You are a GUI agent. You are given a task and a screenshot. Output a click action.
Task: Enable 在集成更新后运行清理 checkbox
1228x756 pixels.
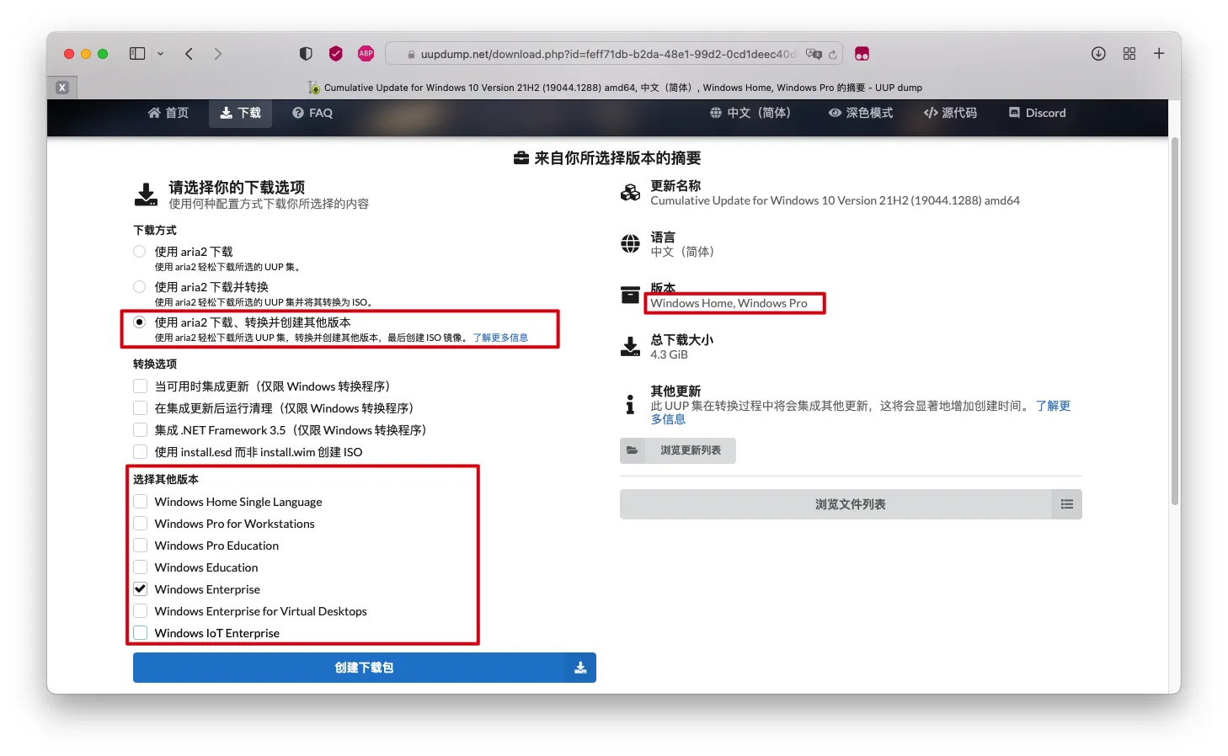[x=141, y=407]
